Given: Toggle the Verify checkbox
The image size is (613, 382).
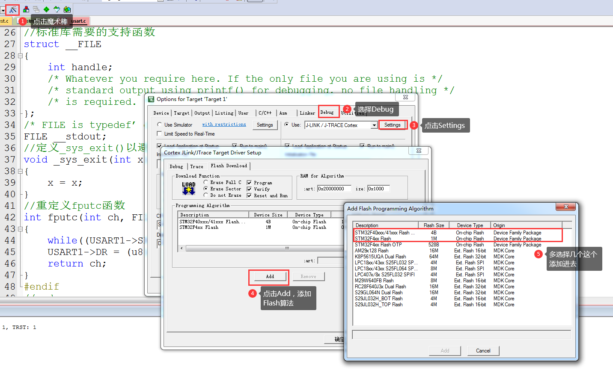Looking at the screenshot, I should click(249, 189).
